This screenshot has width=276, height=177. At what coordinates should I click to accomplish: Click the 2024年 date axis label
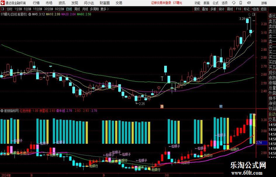coord(6,175)
